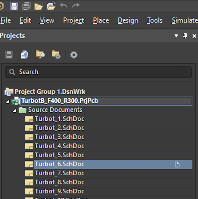
Task: Click schematic icon beside Turbot_7.SchDoc
Action: (x=29, y=173)
